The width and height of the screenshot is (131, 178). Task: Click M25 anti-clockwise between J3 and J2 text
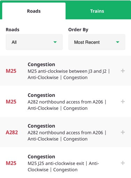tap(67, 71)
